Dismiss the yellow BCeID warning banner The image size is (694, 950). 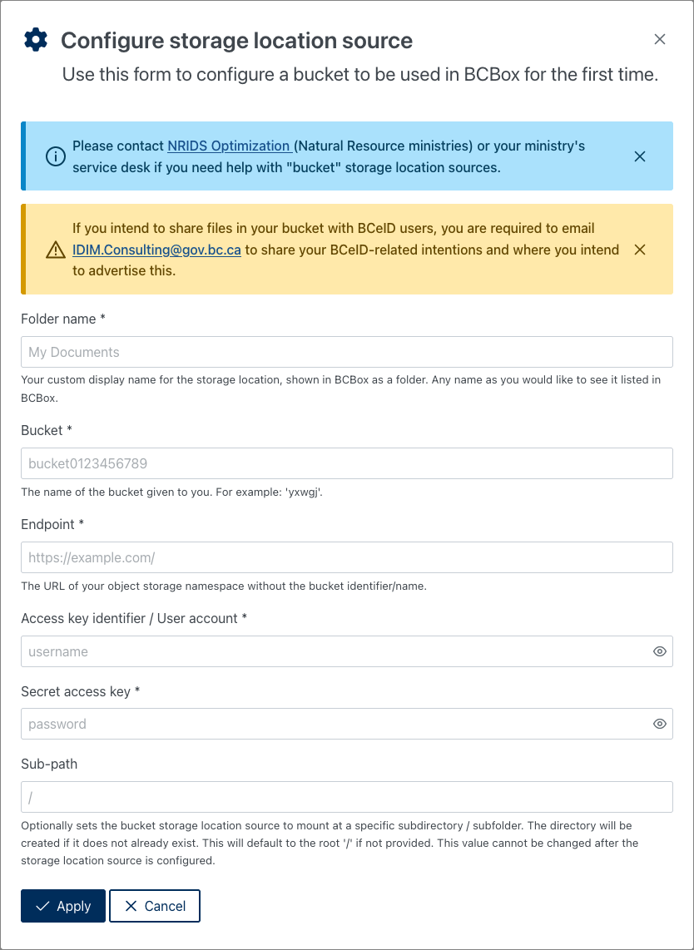point(640,250)
